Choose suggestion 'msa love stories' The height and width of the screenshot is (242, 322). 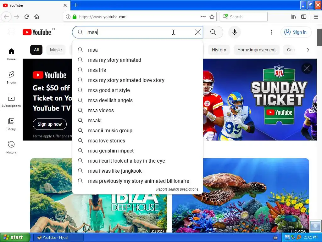(x=138, y=141)
